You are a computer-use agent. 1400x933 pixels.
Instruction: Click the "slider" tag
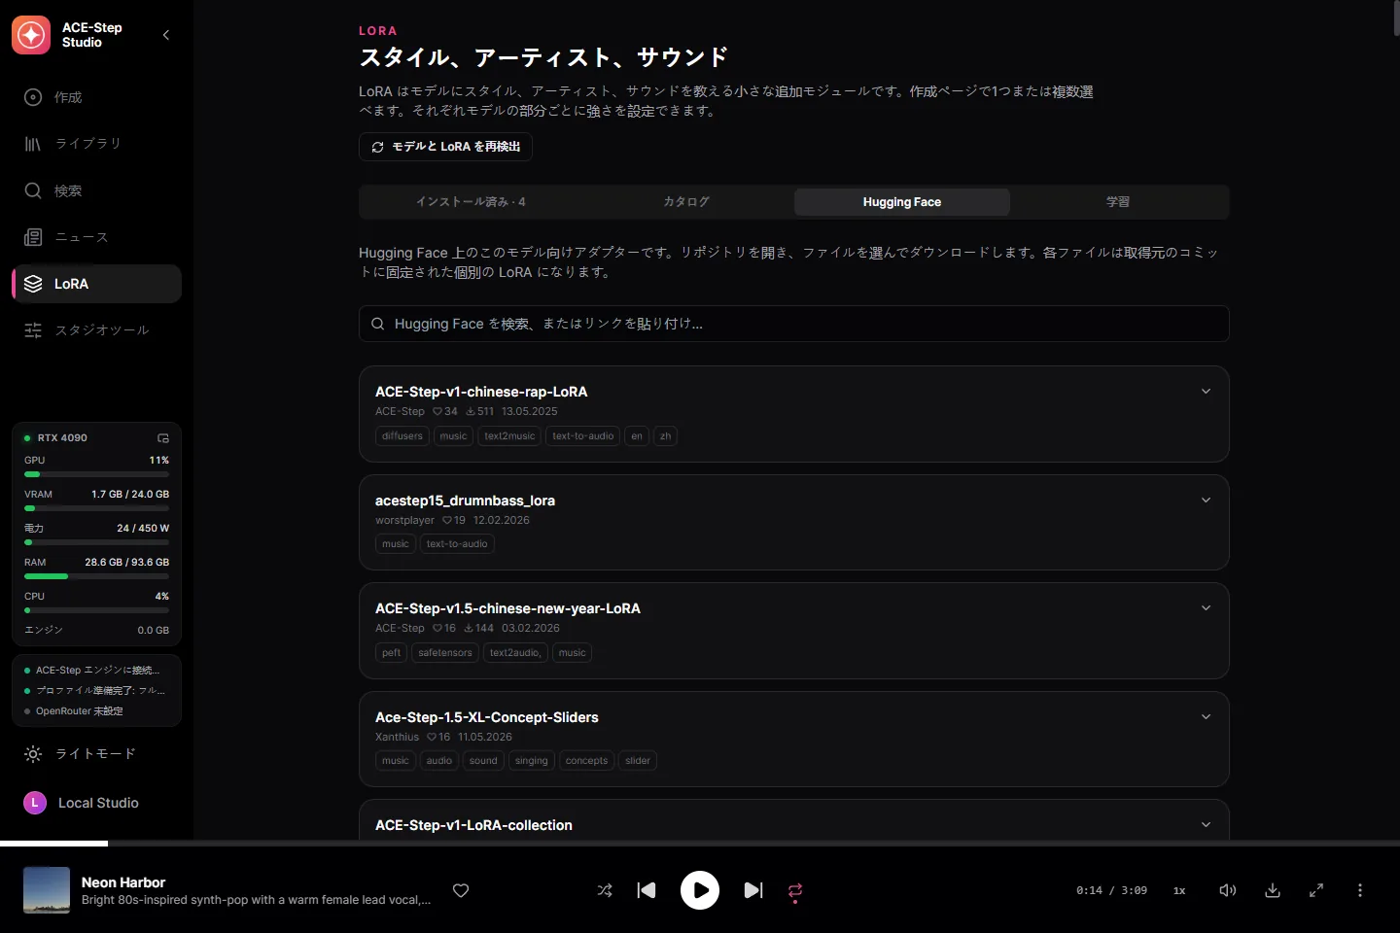click(638, 761)
